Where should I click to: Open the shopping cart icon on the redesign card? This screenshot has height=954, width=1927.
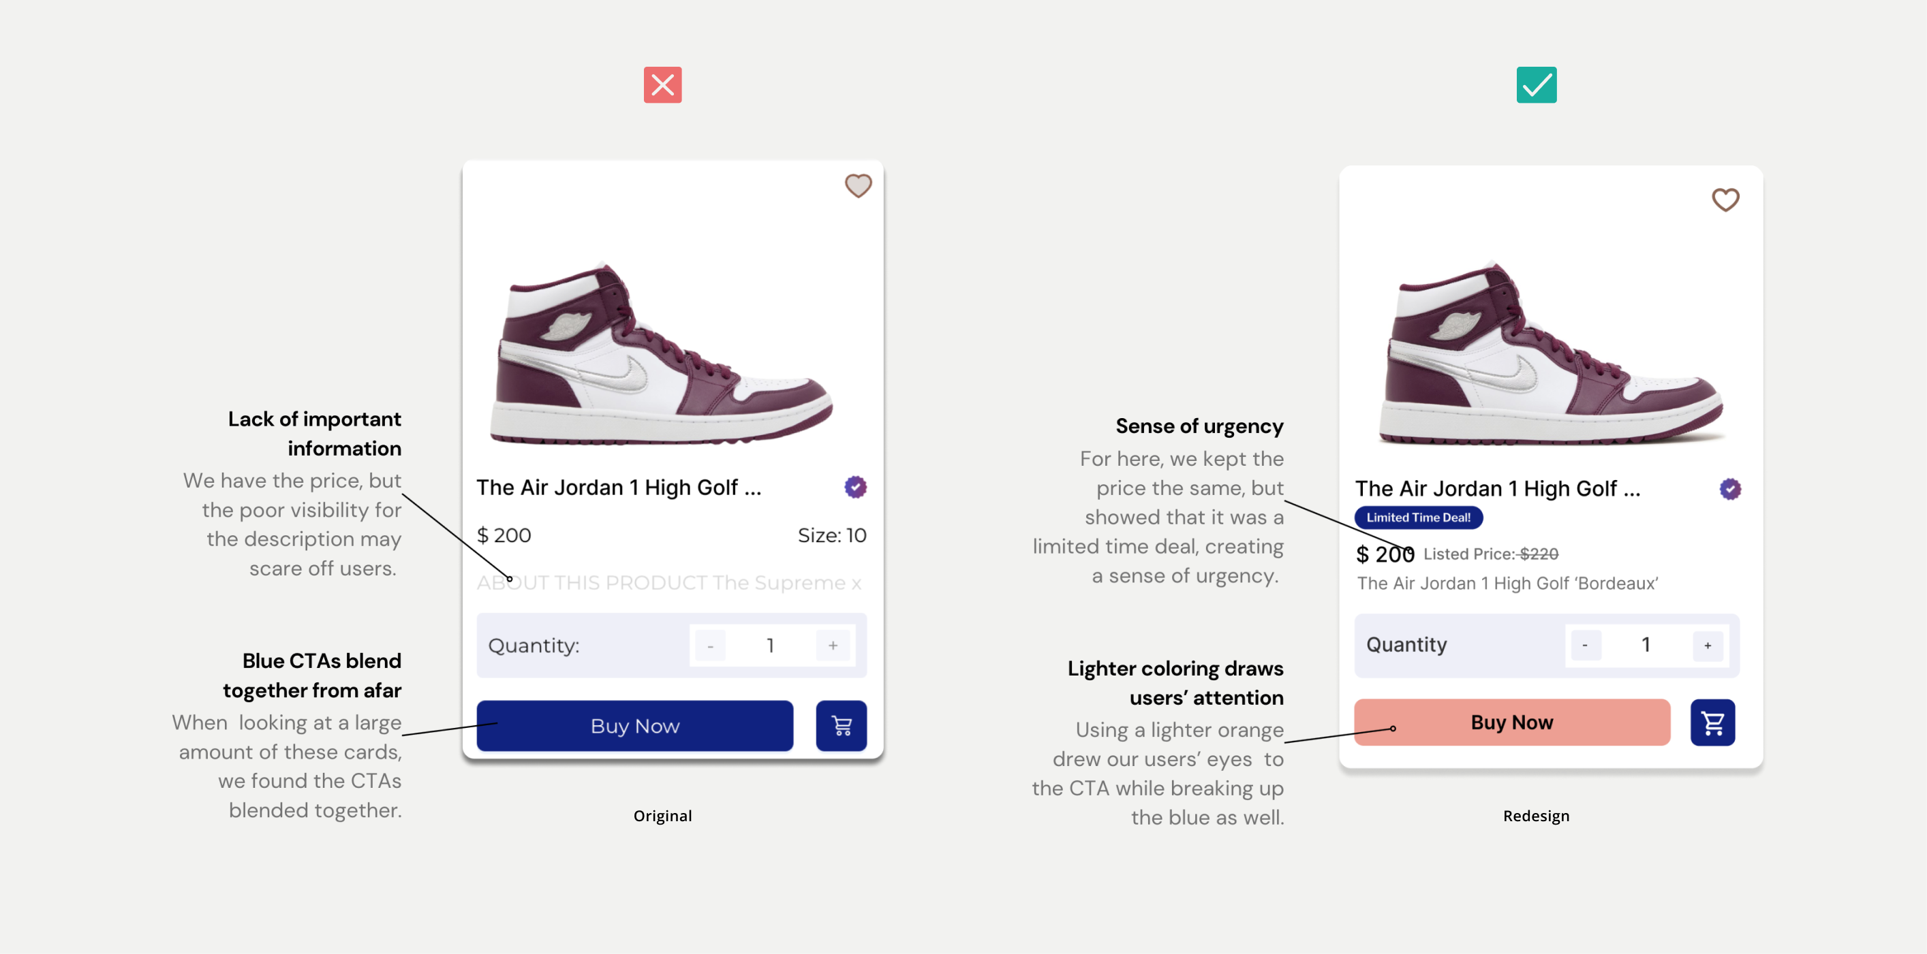click(1713, 722)
